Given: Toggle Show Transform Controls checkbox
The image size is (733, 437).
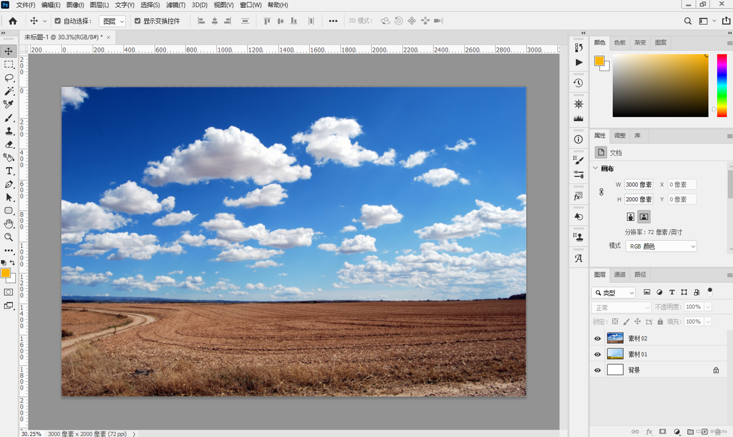Looking at the screenshot, I should [138, 21].
